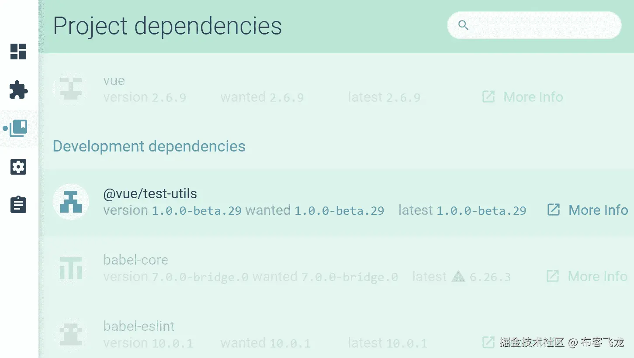Screen dimensions: 634x358
Task: Click the babel-eslint package avatar
Action: (71, 334)
